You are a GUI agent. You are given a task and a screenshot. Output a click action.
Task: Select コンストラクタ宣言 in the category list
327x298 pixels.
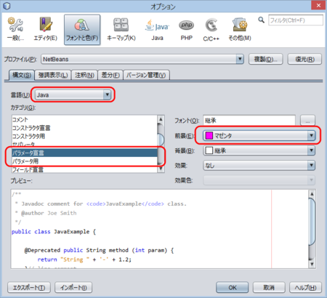84,128
